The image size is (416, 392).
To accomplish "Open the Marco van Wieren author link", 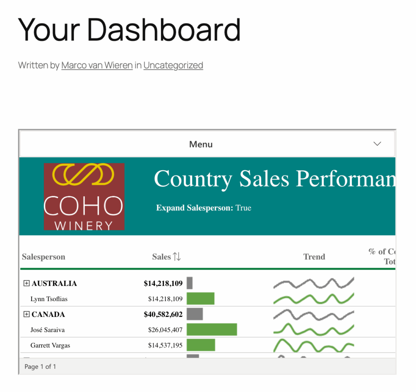I will (x=97, y=65).
